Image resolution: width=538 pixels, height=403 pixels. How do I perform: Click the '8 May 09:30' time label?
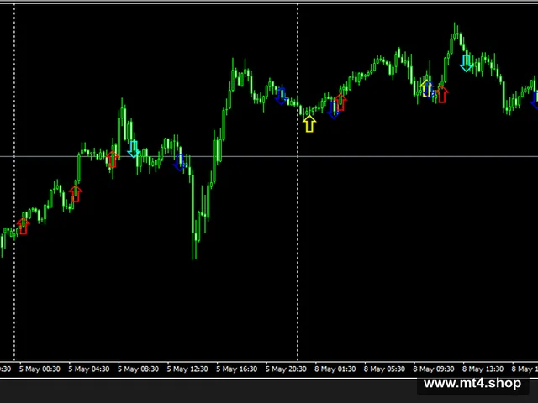click(434, 369)
